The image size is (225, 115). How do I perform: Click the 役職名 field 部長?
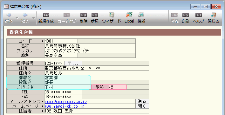pyautogui.click(x=67, y=83)
